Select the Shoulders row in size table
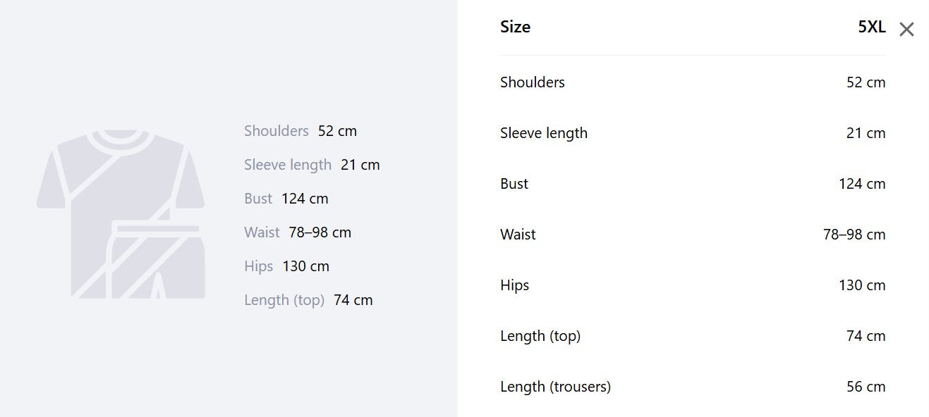 coord(693,82)
